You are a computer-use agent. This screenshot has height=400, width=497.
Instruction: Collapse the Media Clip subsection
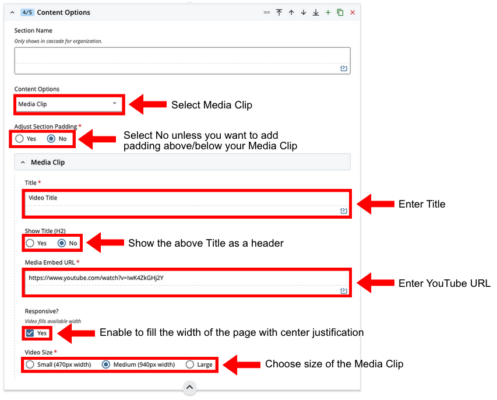[23, 163]
